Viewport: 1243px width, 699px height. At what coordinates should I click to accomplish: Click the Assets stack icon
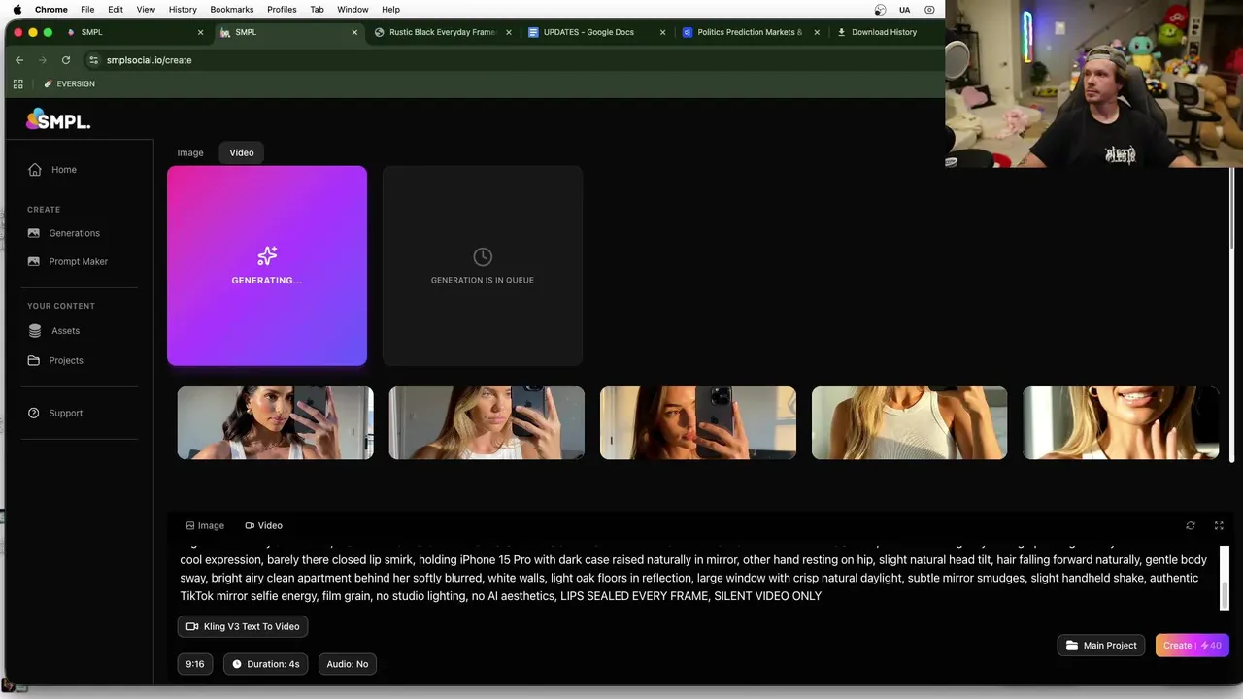(35, 331)
